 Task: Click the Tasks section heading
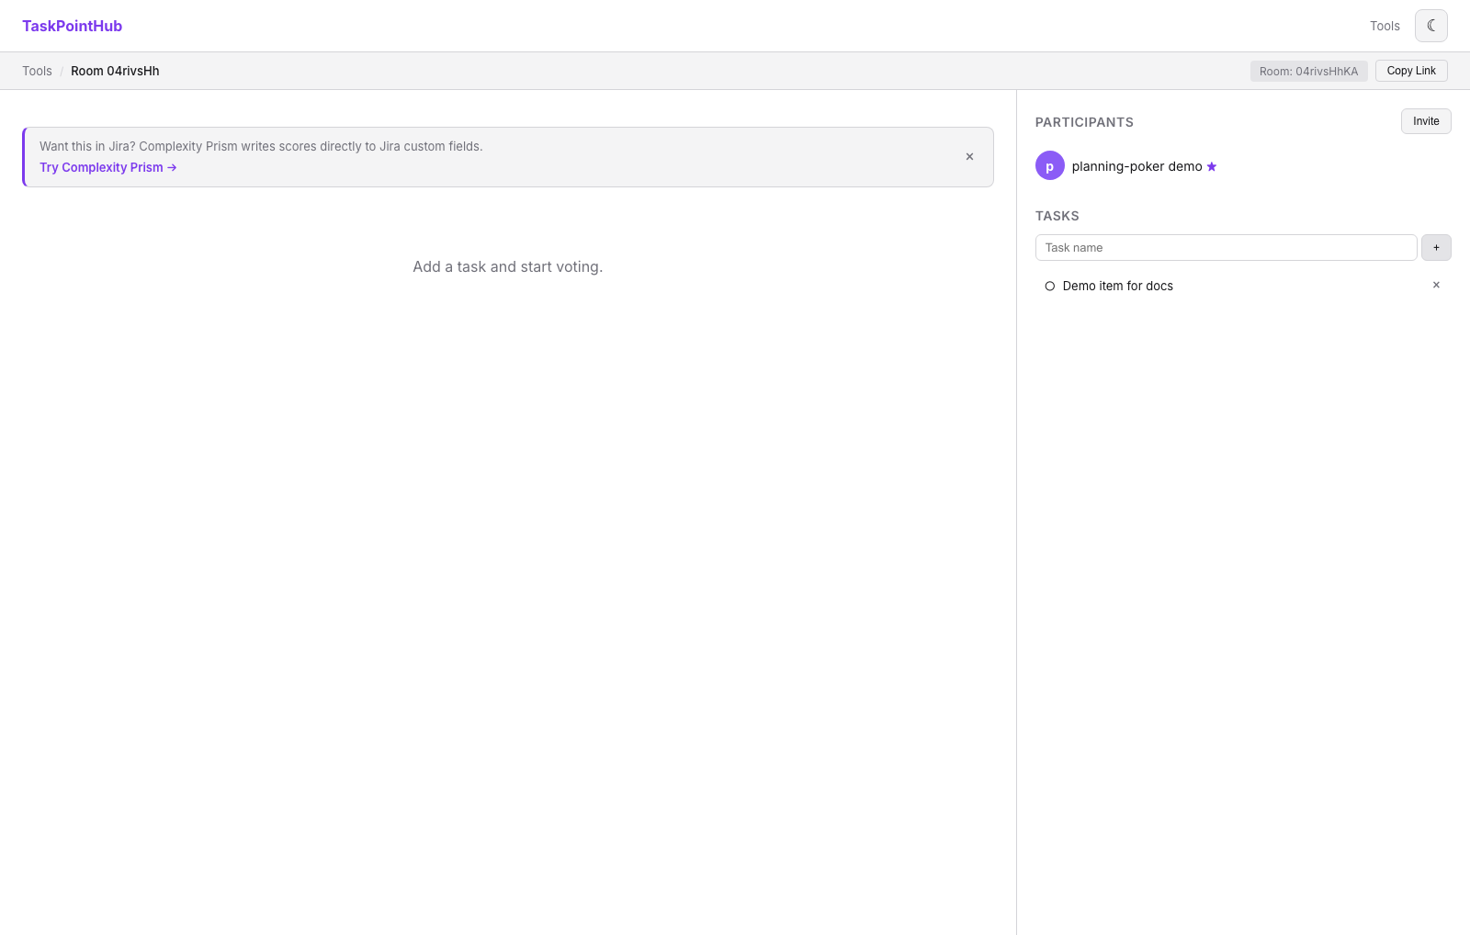(x=1057, y=216)
